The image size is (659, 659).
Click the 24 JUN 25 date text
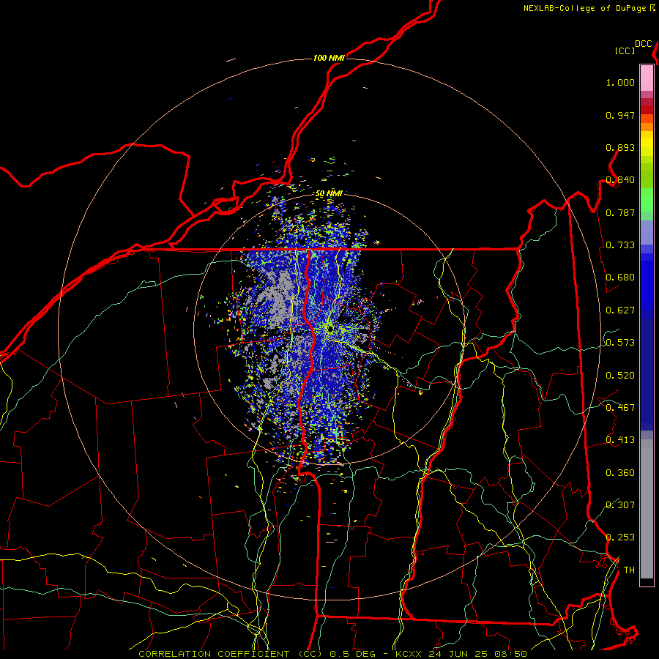pos(458,654)
